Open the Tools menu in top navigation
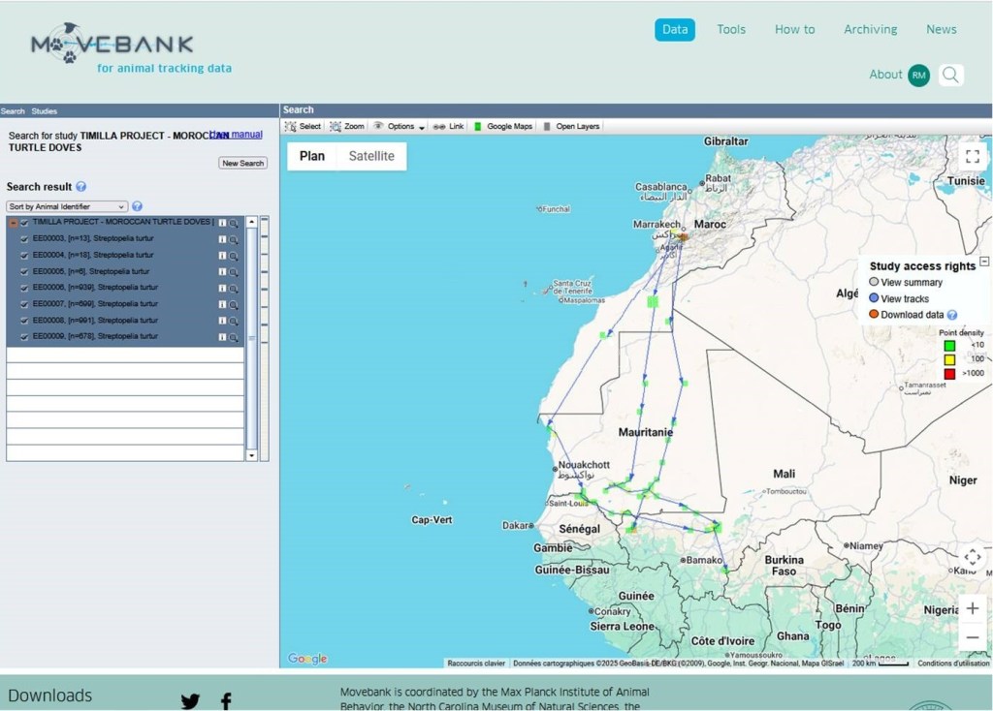The image size is (993, 711). pyautogui.click(x=731, y=29)
